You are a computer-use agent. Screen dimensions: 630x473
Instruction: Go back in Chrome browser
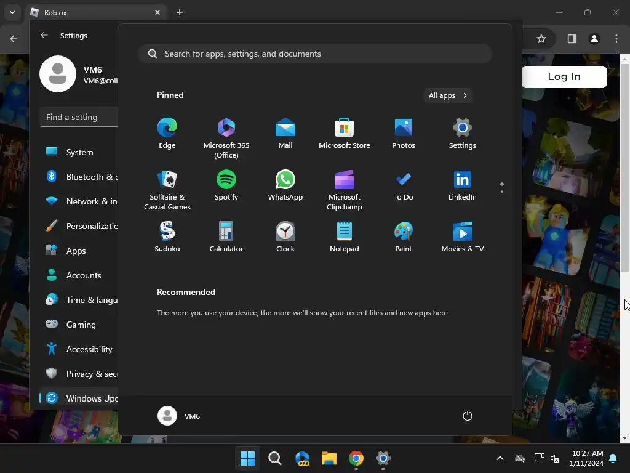click(x=14, y=39)
